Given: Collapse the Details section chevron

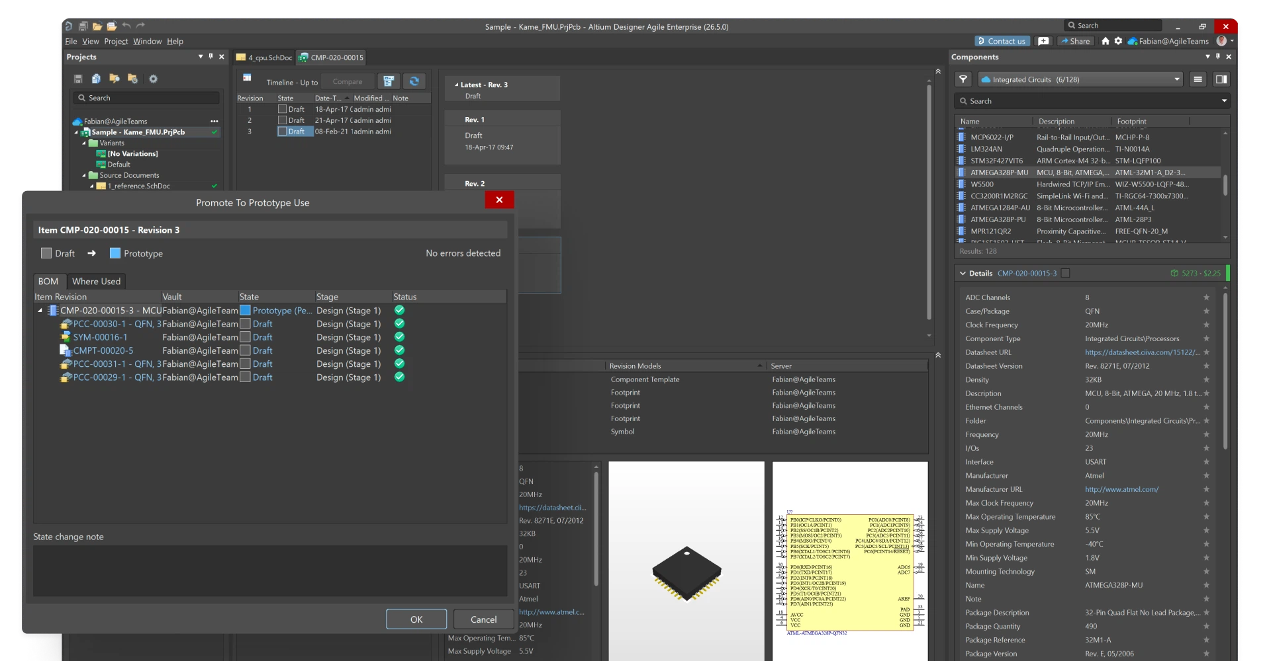Looking at the screenshot, I should (963, 273).
